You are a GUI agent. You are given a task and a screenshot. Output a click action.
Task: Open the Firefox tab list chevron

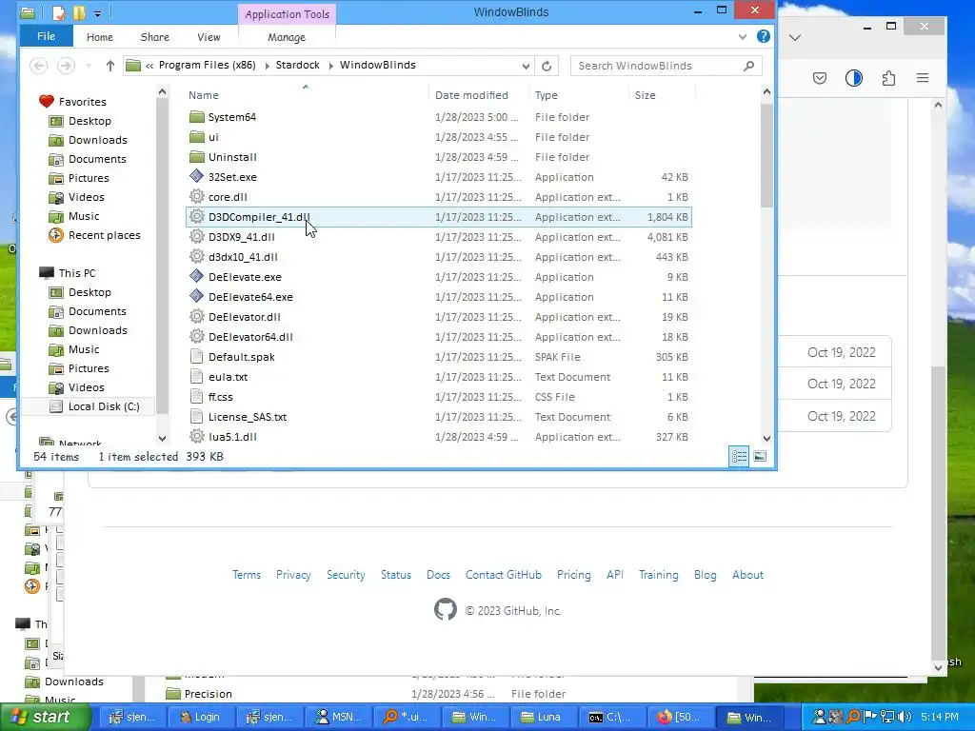click(x=795, y=38)
